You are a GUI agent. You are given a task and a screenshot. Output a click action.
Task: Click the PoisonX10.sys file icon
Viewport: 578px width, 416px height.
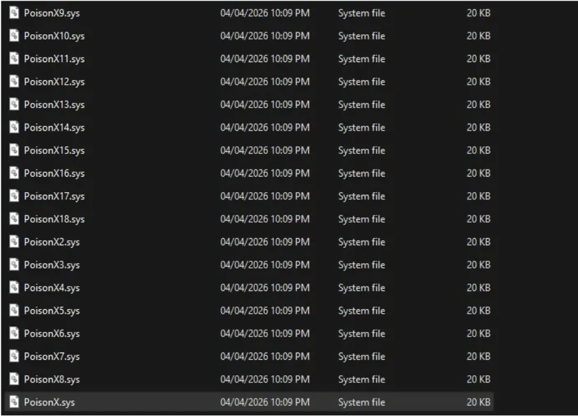pyautogui.click(x=14, y=36)
